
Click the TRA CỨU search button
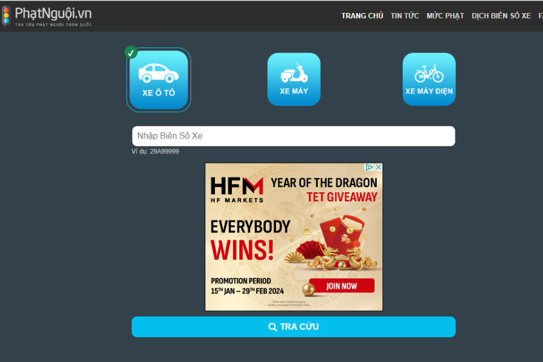tap(294, 327)
